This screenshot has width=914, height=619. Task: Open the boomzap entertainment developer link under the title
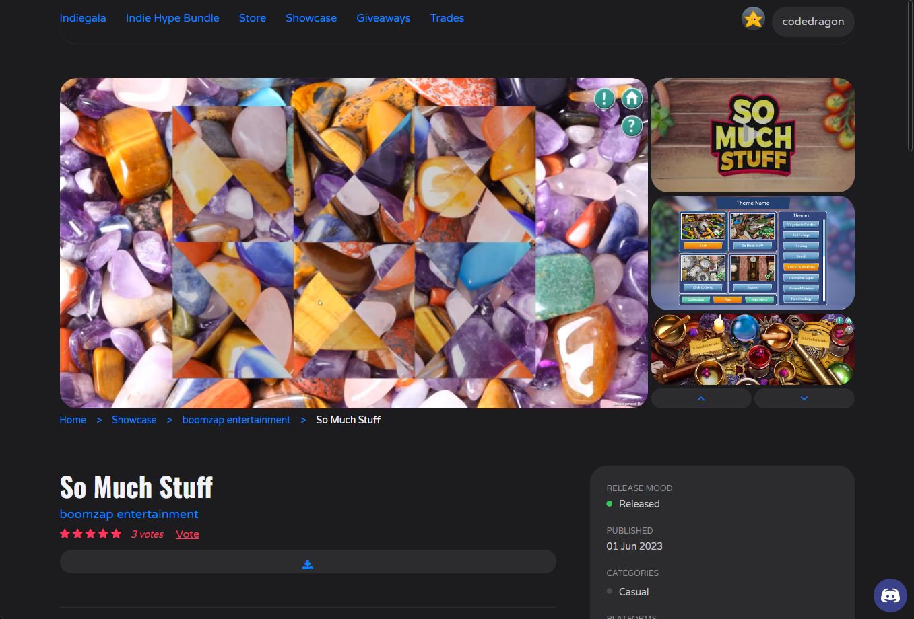(129, 514)
